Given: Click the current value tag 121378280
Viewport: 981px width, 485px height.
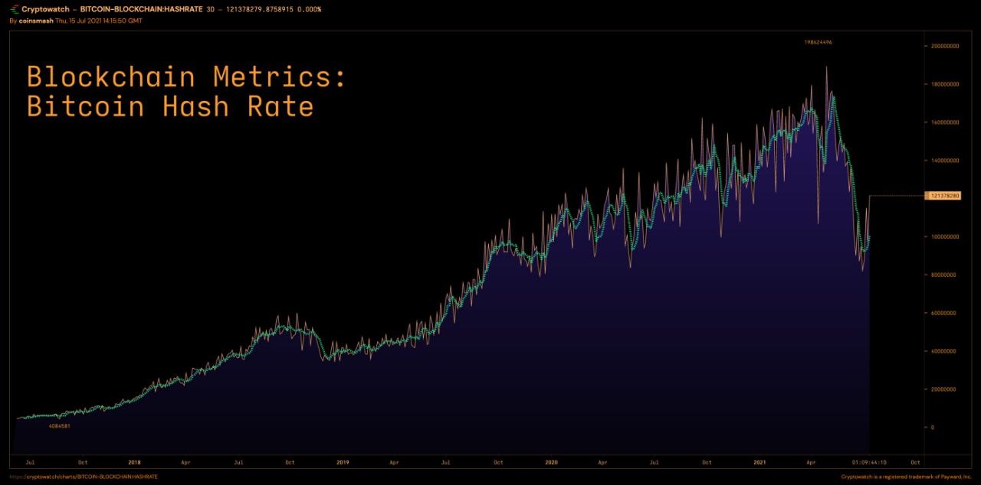Looking at the screenshot, I should coord(943,196).
